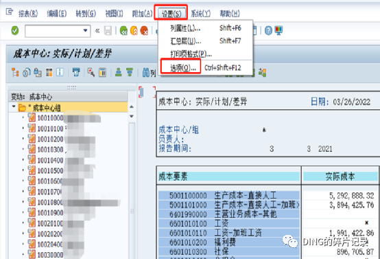
Task: Select the * 成本中心组 root node
Action: tap(46, 108)
